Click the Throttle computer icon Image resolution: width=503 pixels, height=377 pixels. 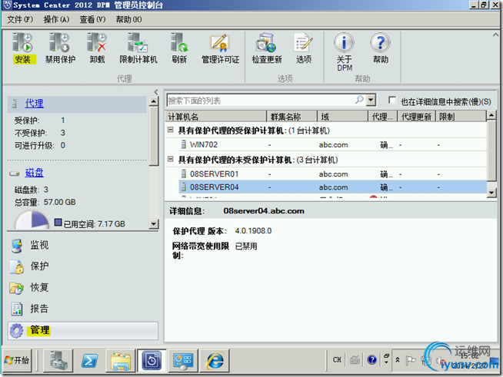pos(138,42)
